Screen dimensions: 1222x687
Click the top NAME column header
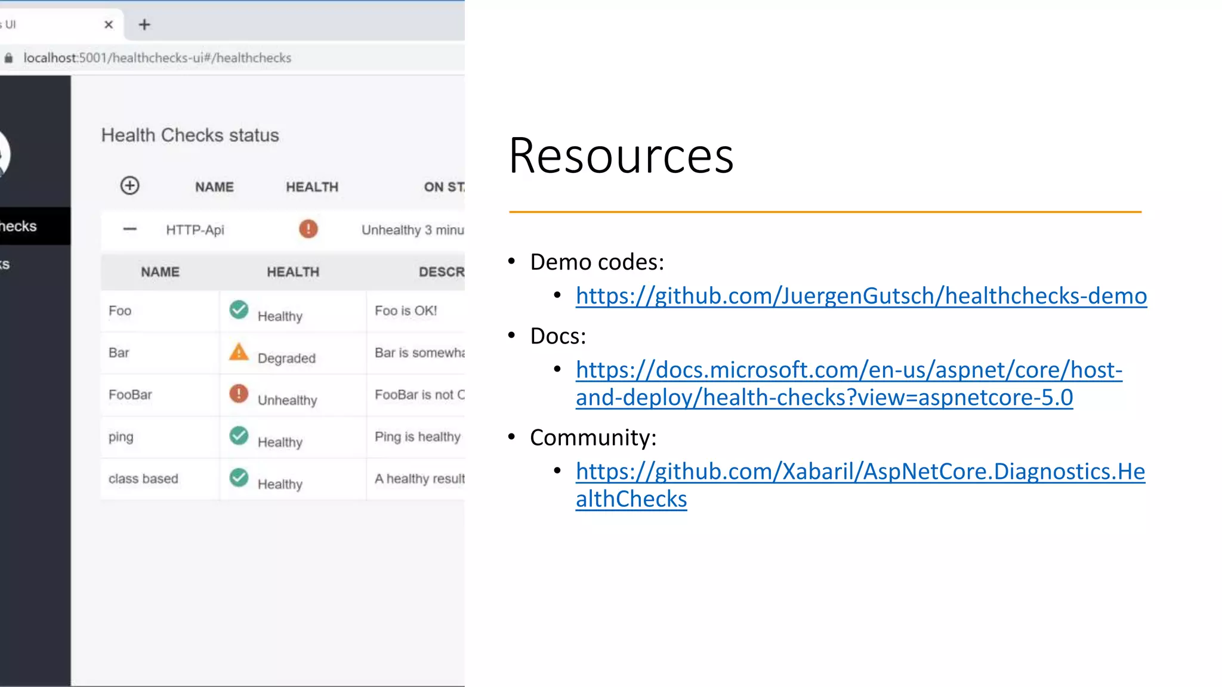pyautogui.click(x=214, y=187)
